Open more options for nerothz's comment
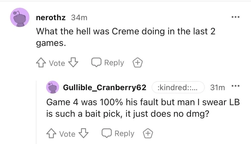This screenshot has height=144, width=251. pyautogui.click(x=235, y=17)
